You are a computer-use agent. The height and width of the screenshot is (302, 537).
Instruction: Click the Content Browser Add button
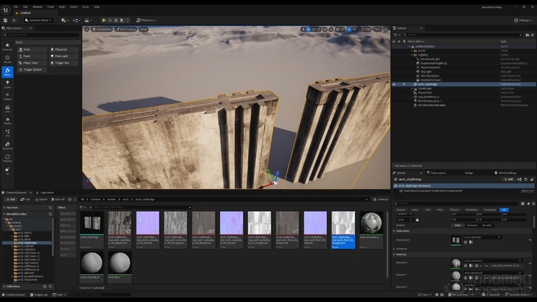[x=10, y=199]
